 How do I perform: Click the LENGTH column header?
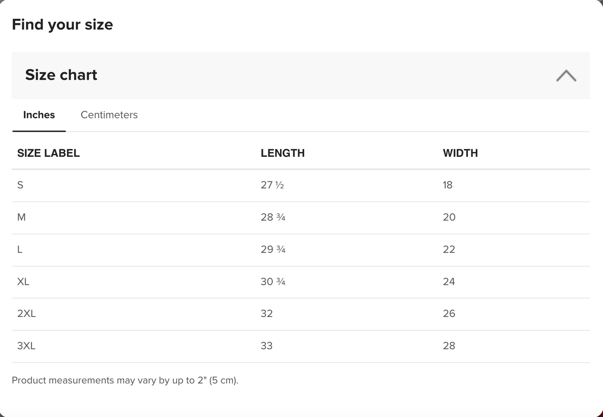point(283,153)
